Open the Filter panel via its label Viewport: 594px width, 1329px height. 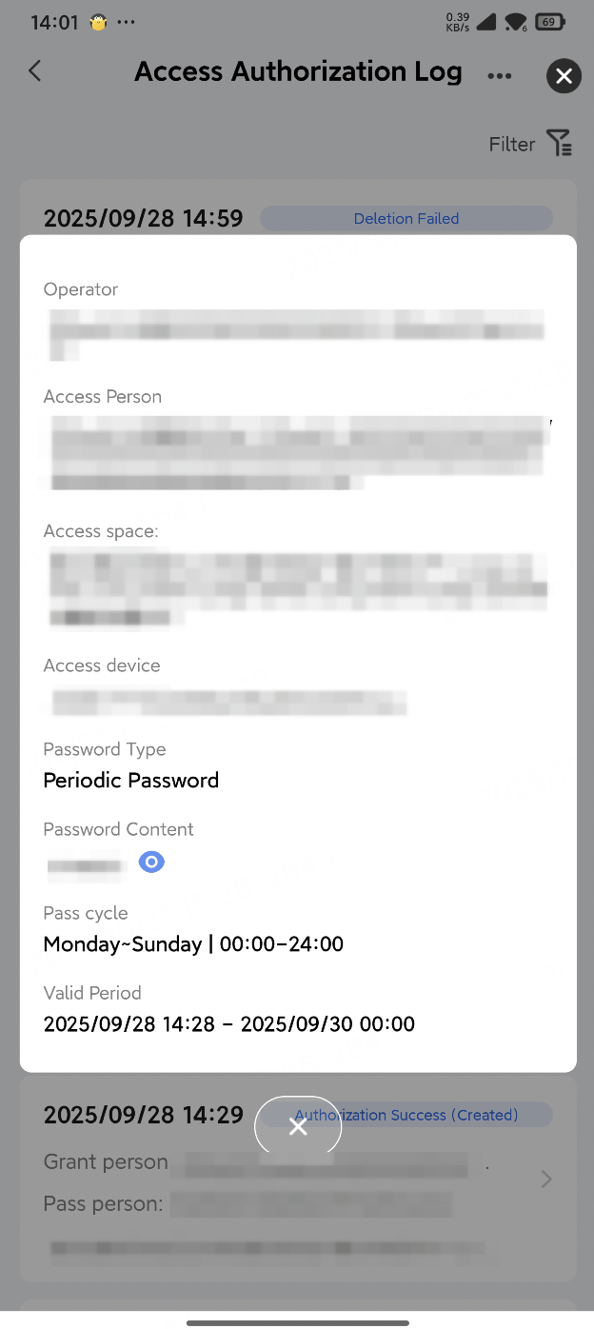pos(511,144)
